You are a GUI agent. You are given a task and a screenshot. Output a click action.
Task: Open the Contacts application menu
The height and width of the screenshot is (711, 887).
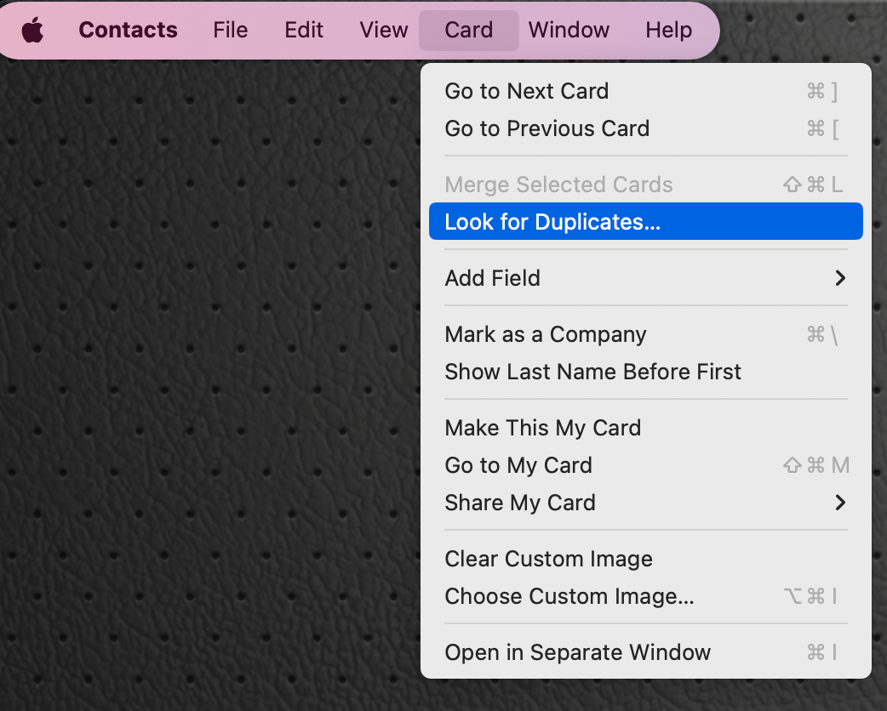pyautogui.click(x=128, y=31)
